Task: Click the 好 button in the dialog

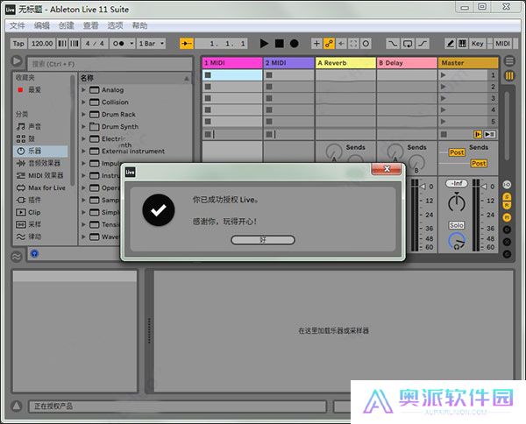Action: 263,240
